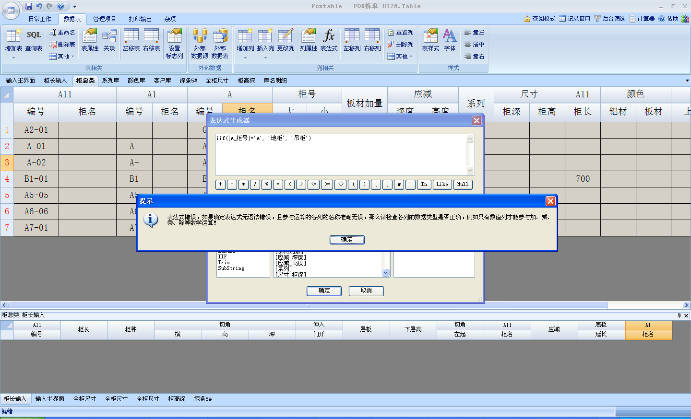This screenshot has width=691, height=419.
Task: Expand the 其他 dropdown in 表相关 group
Action: pyautogui.click(x=62, y=57)
